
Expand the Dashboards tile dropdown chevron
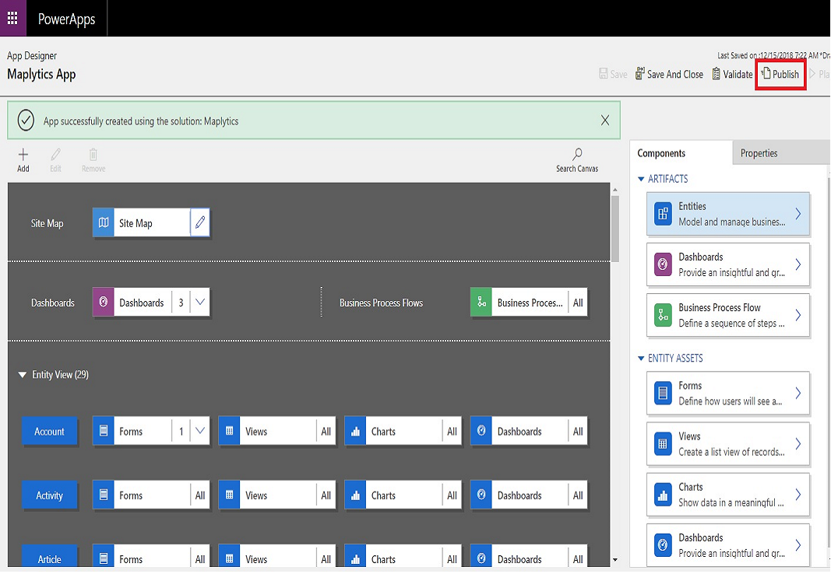[200, 302]
